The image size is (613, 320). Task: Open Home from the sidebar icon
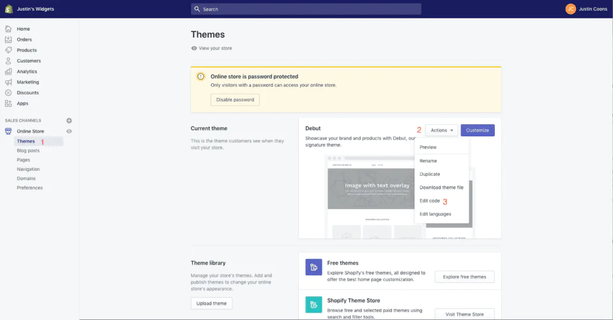click(8, 29)
